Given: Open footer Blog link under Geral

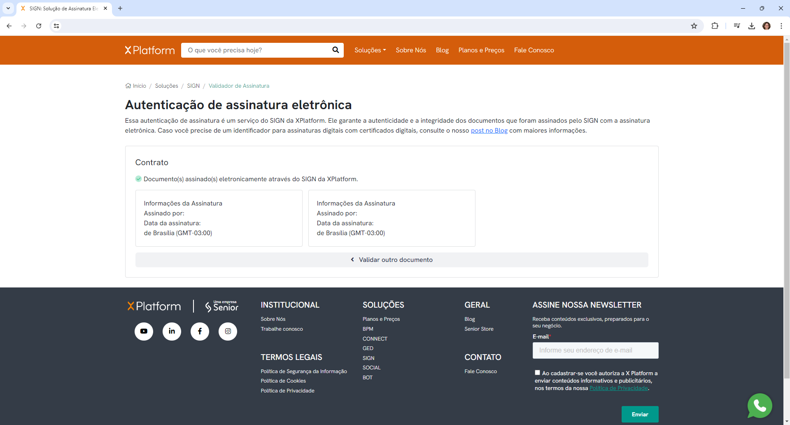Looking at the screenshot, I should pyautogui.click(x=470, y=319).
